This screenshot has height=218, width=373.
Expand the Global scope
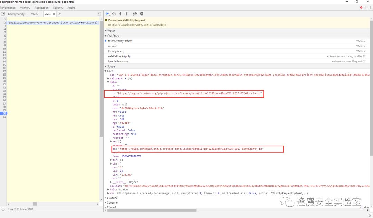coord(106,207)
